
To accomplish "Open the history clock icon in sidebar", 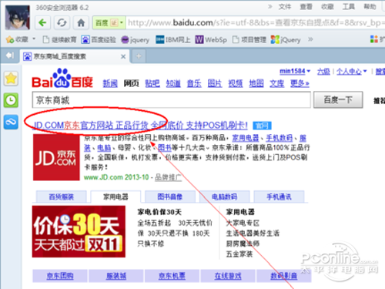I will pyautogui.click(x=11, y=100).
